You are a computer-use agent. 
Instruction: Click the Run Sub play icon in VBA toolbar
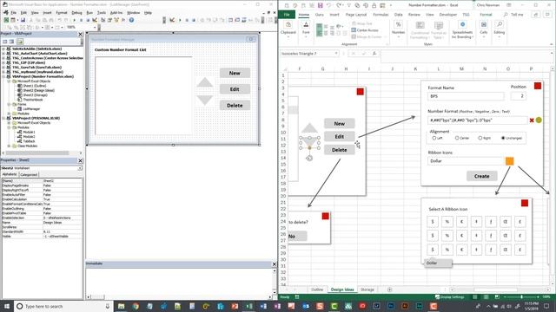pos(75,20)
